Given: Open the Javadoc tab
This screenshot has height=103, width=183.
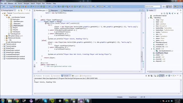Looking at the screenshot, I should pos(46,76).
